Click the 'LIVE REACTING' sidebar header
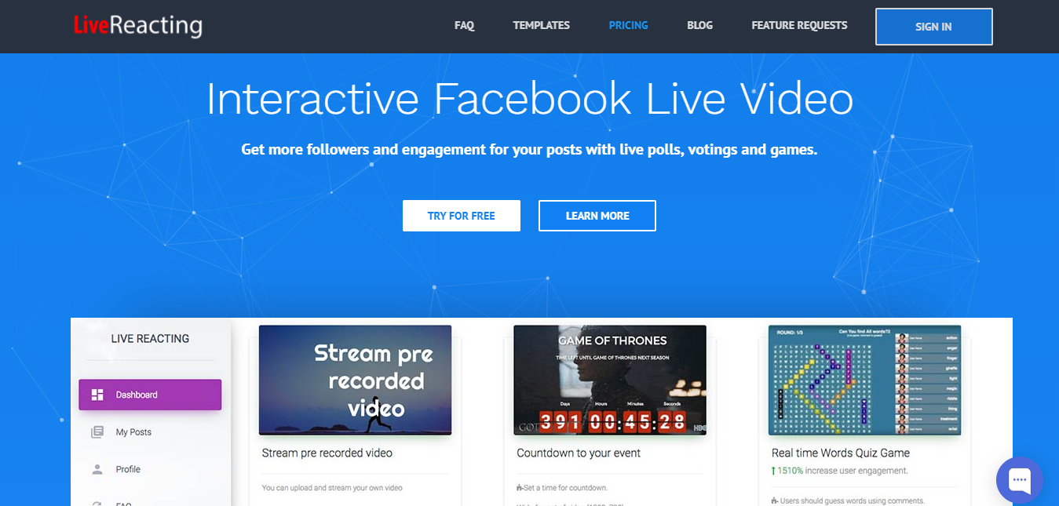This screenshot has height=506, width=1059. [x=150, y=339]
